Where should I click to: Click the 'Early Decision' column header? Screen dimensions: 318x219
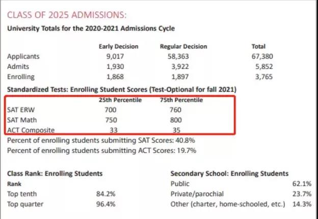(x=118, y=46)
